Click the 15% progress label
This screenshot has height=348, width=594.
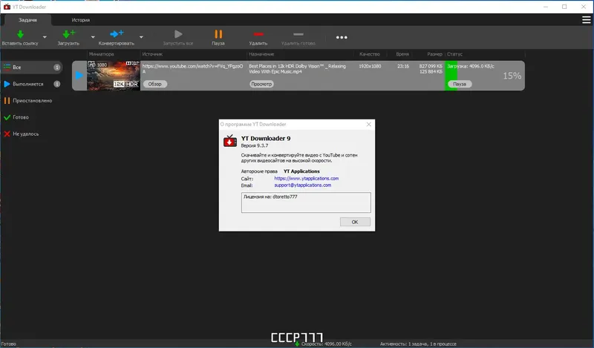(x=512, y=76)
